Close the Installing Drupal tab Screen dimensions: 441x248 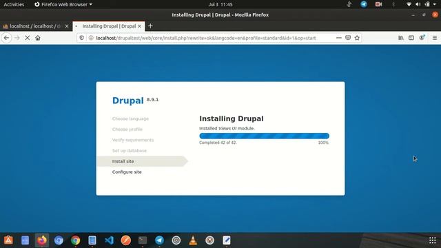139,26
